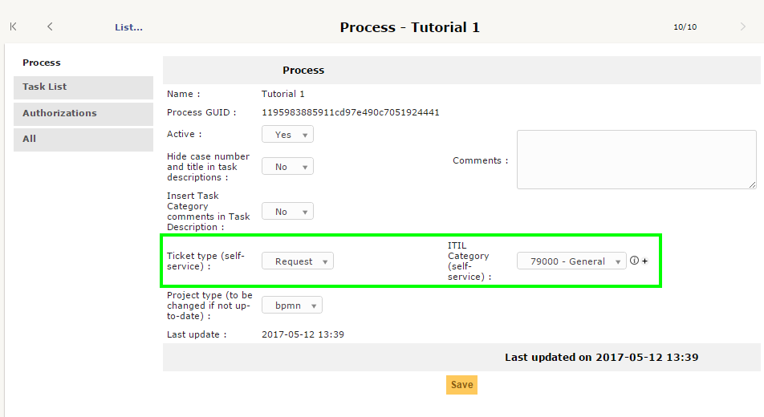Open the Insert Task Category comments dropdown

(x=287, y=212)
